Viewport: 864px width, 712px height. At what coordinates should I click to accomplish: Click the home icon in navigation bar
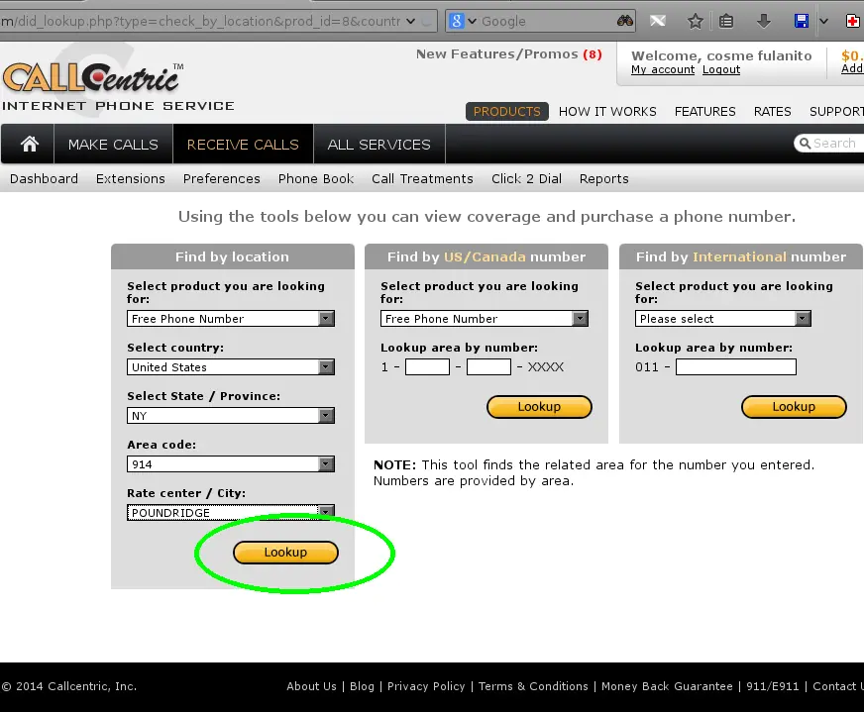(x=29, y=144)
